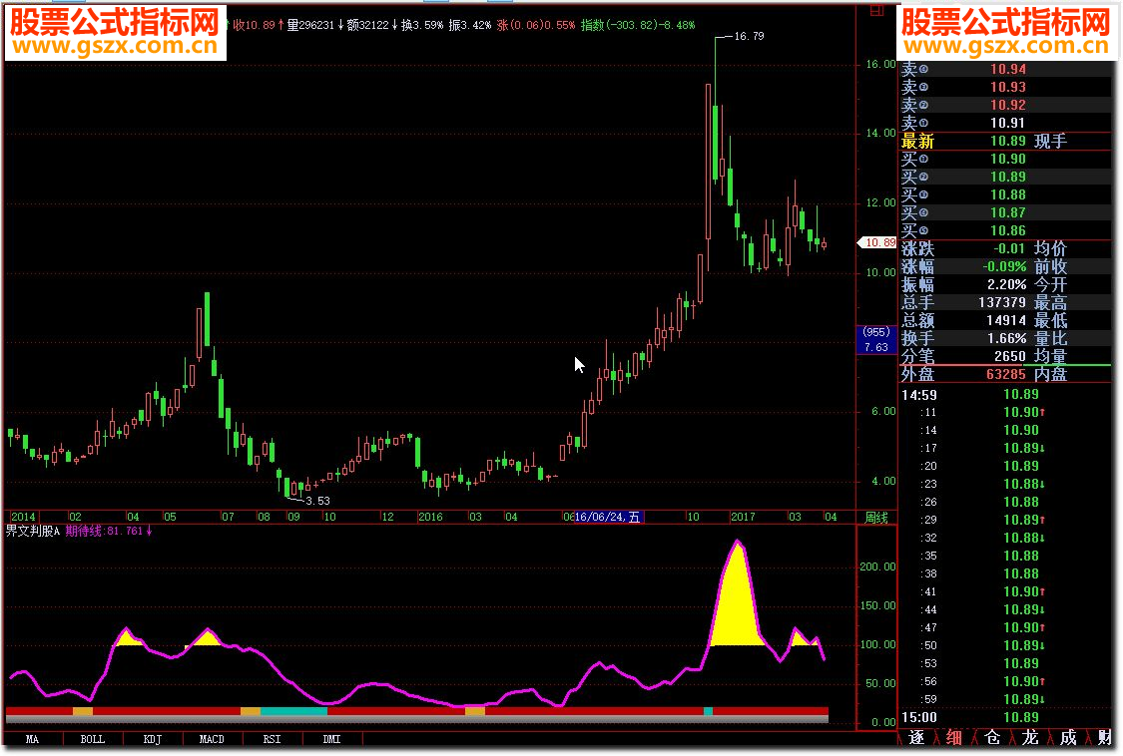Image resolution: width=1123 pixels, height=756 pixels.
Task: Click the sell-one price 10.91
Action: (1007, 123)
